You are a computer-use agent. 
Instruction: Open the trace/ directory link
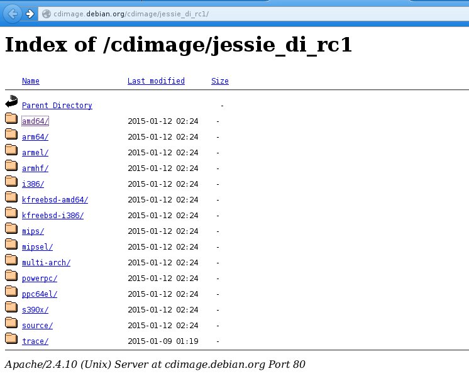coord(35,341)
